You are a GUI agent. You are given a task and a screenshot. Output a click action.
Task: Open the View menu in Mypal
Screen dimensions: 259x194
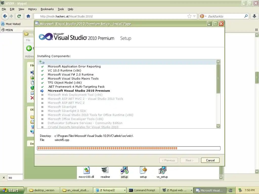[x=21, y=9]
